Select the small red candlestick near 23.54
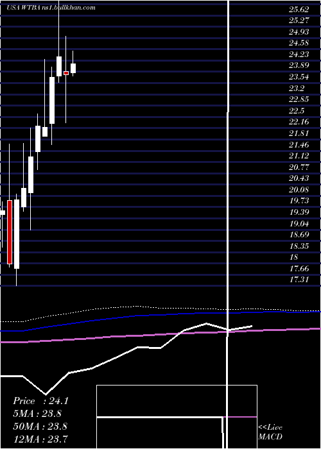Screen dimensions: 321x449 pos(66,73)
